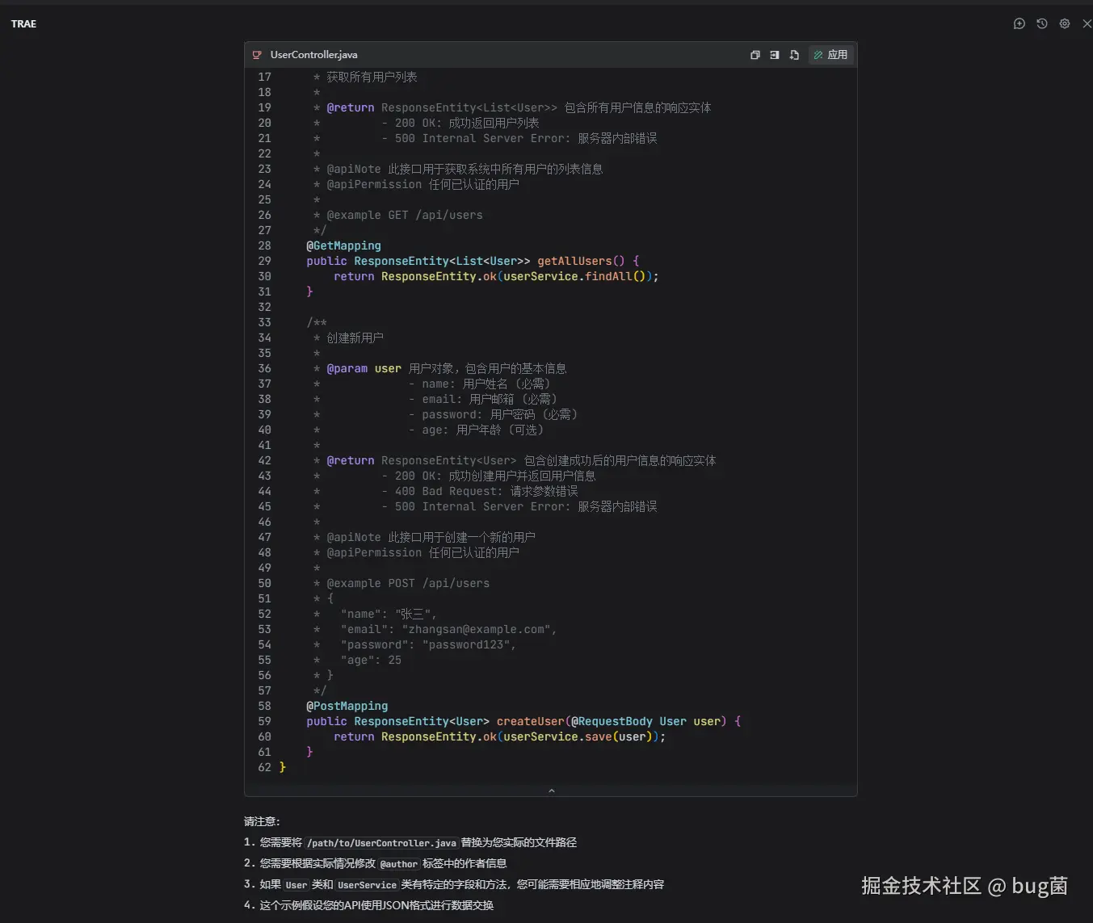Click the '创建新用户' comment line
The image size is (1093, 923).
pos(348,338)
